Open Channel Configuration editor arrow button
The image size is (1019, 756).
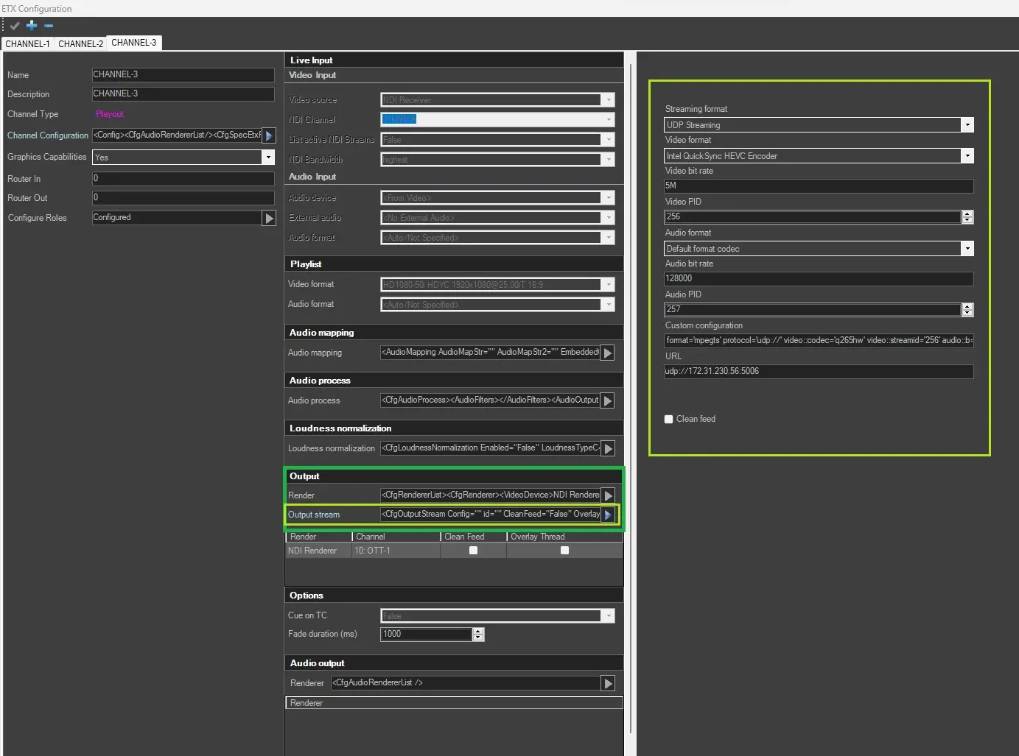click(x=269, y=135)
